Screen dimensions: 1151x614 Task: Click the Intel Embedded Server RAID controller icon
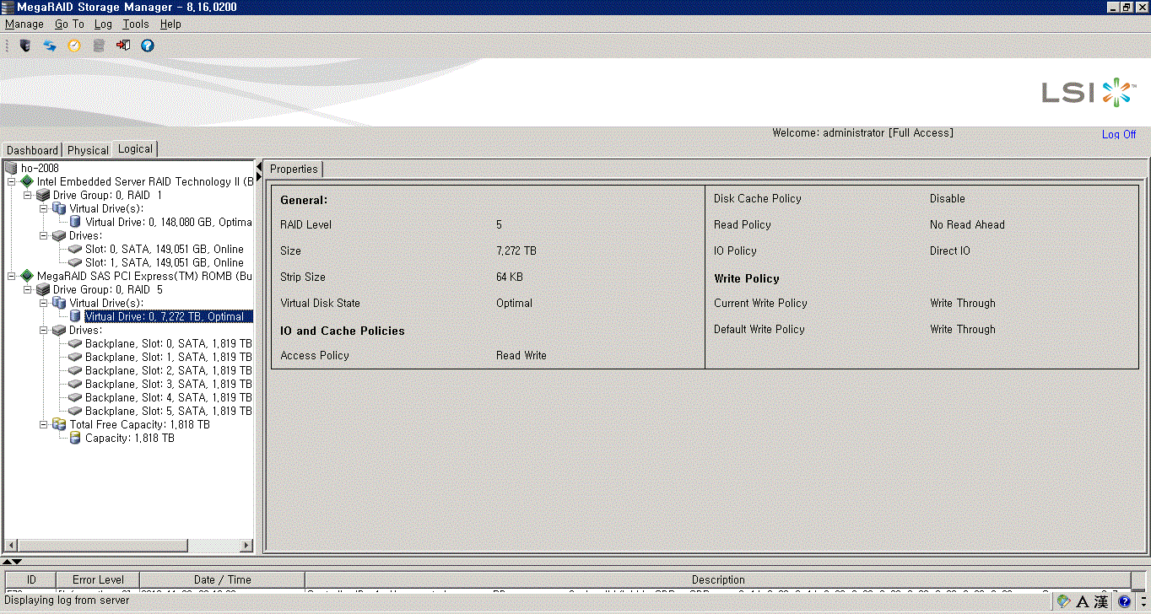tap(27, 181)
